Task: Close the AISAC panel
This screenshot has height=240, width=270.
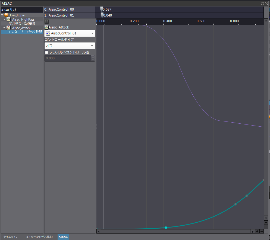Action: (x=266, y=3)
